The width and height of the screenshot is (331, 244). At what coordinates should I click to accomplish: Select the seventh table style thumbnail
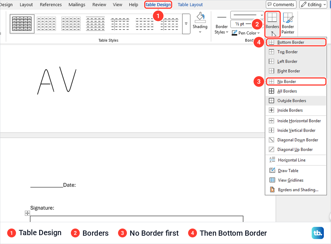169,24
